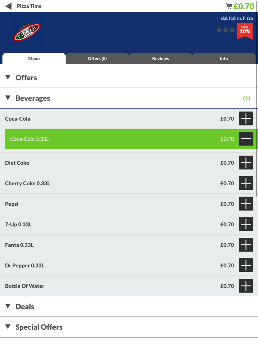Select the green Coca-Cola 0.33L row label
This screenshot has width=258, height=345.
29,139
